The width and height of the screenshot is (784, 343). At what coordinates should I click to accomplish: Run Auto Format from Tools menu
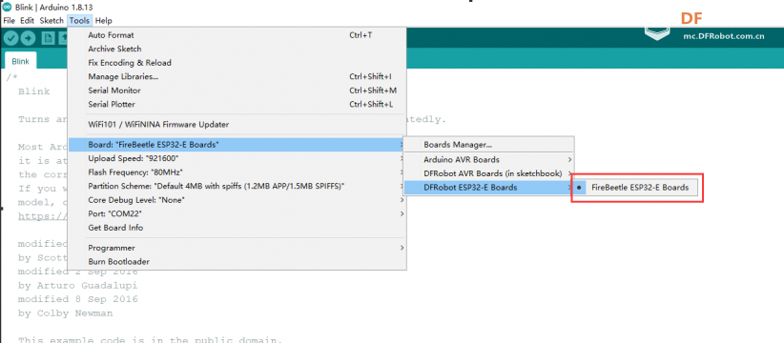237,35
